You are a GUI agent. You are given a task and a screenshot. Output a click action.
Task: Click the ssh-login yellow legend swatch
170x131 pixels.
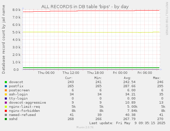pos(6,94)
